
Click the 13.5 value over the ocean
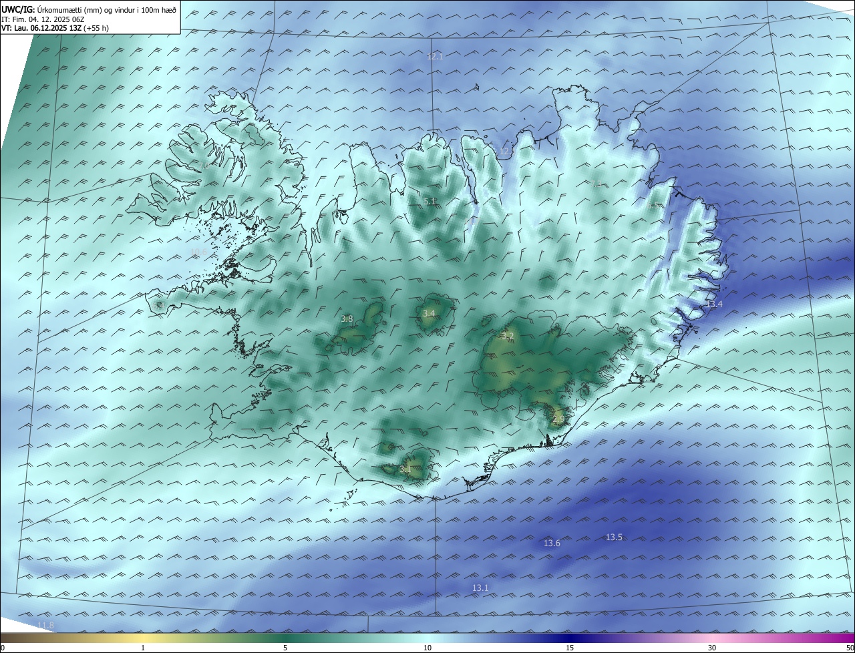click(614, 537)
